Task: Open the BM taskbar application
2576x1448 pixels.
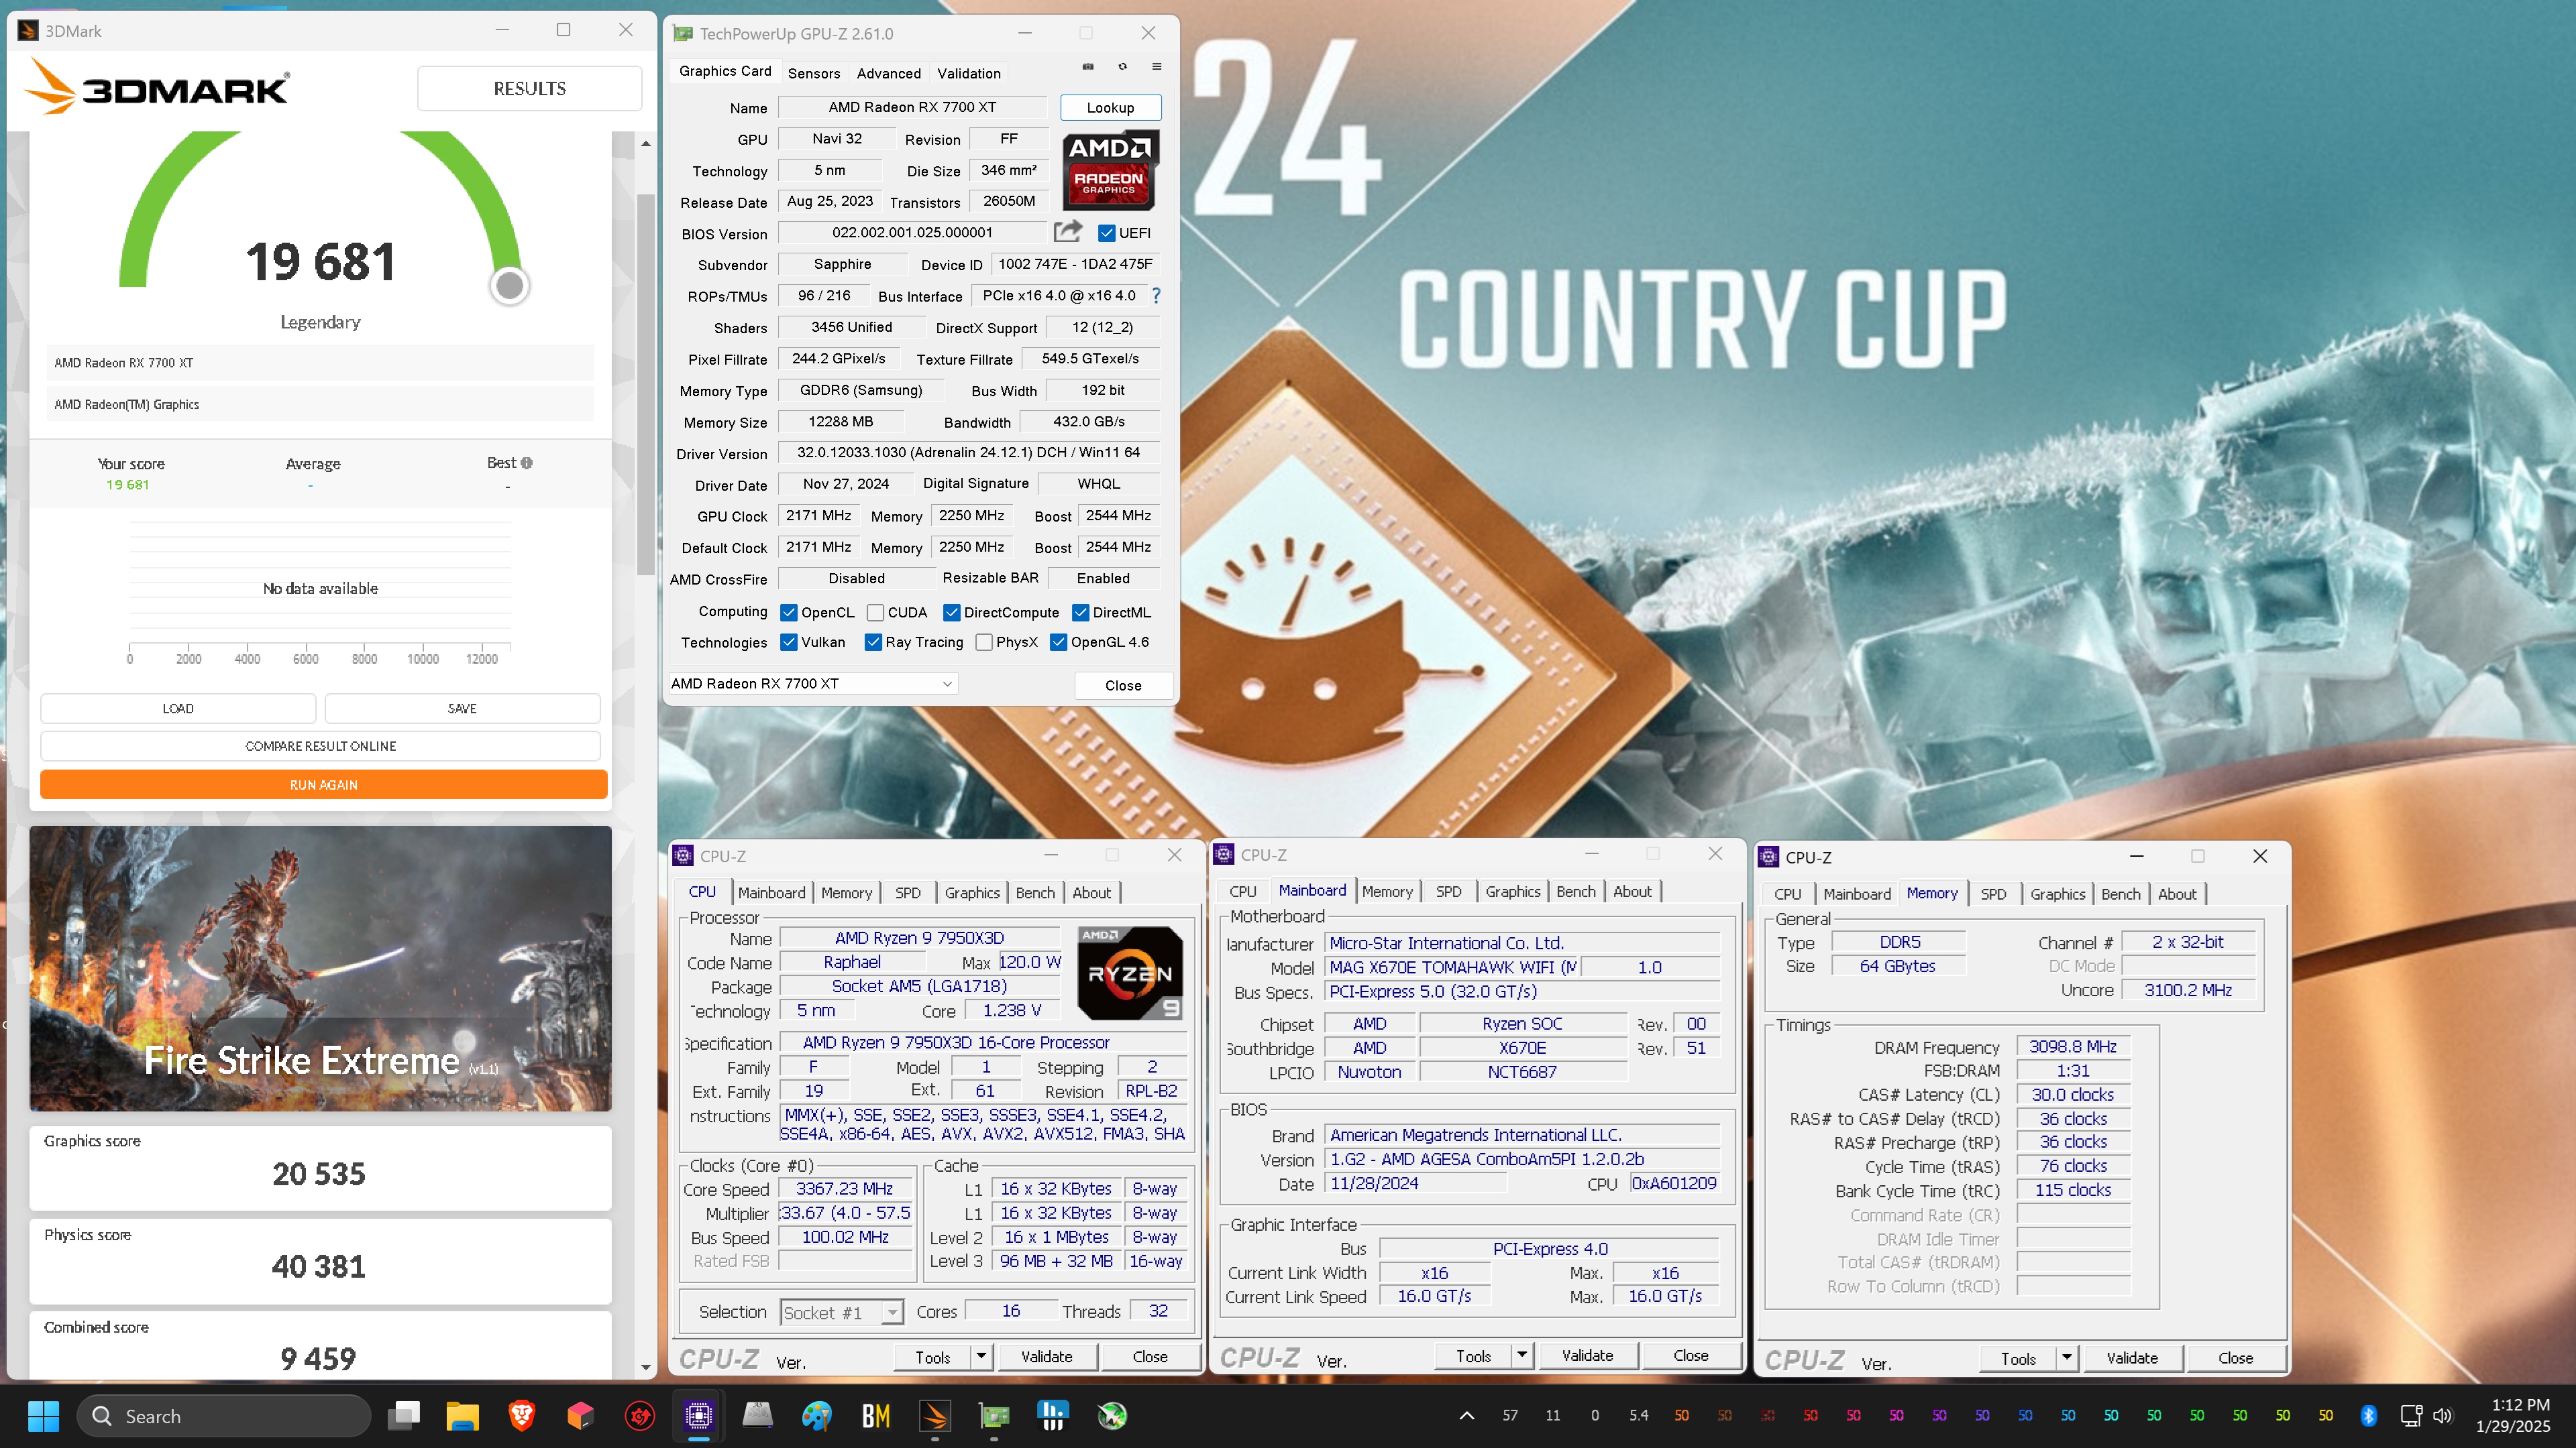Action: (x=875, y=1415)
